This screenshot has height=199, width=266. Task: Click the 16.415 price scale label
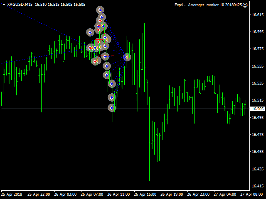point(258,186)
